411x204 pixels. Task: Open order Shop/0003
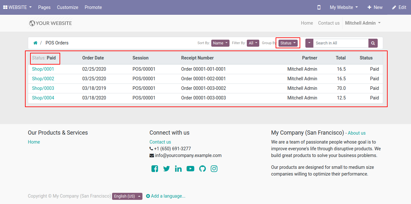pos(43,88)
